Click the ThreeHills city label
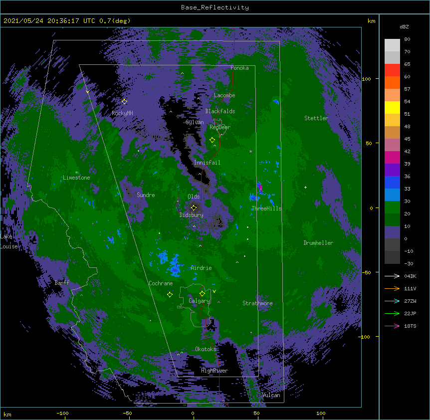The image size is (430, 420). click(267, 209)
